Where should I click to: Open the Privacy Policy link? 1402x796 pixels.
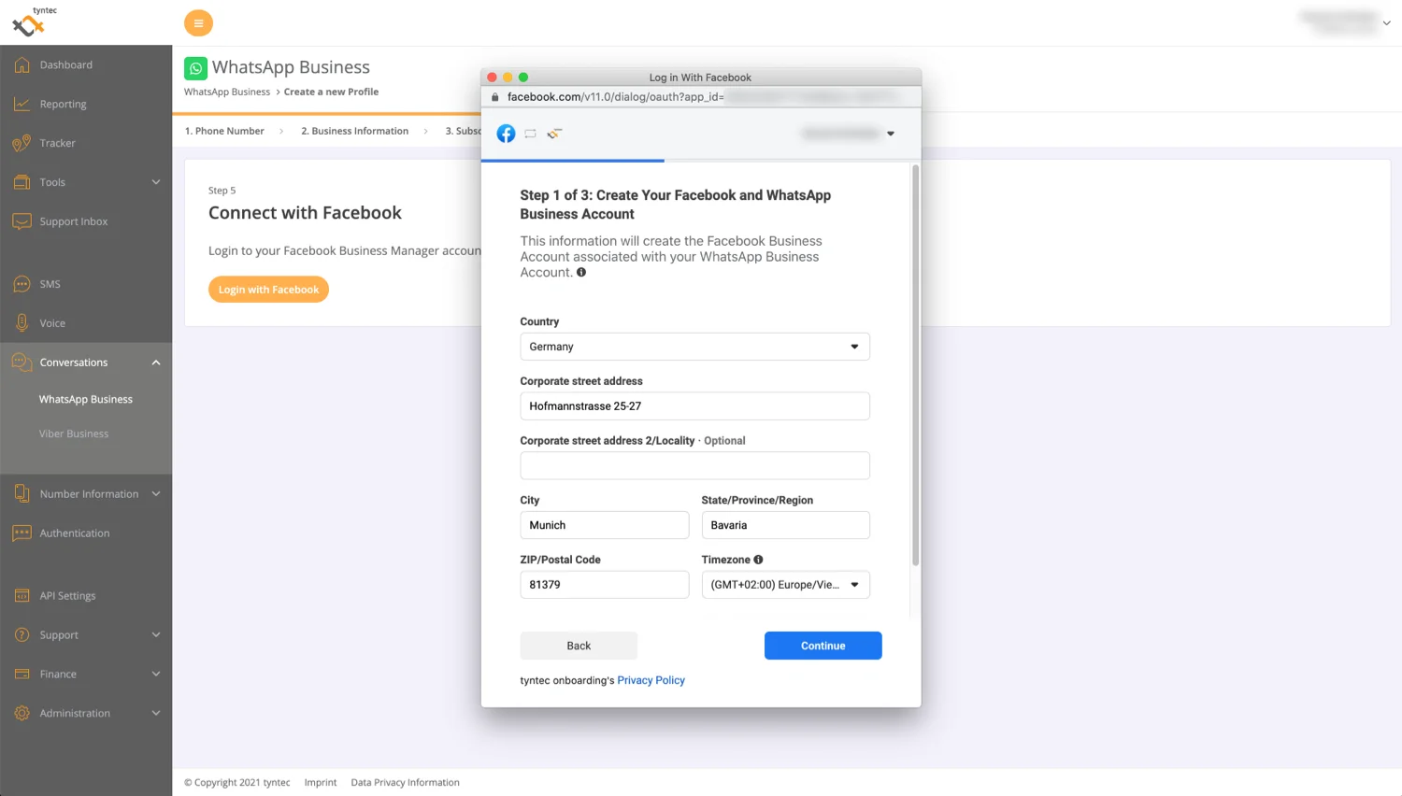(x=651, y=680)
